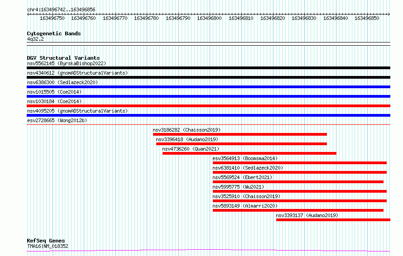Click ruler position 163496850
Viewport: 403px width, 256px height.
click(x=367, y=18)
